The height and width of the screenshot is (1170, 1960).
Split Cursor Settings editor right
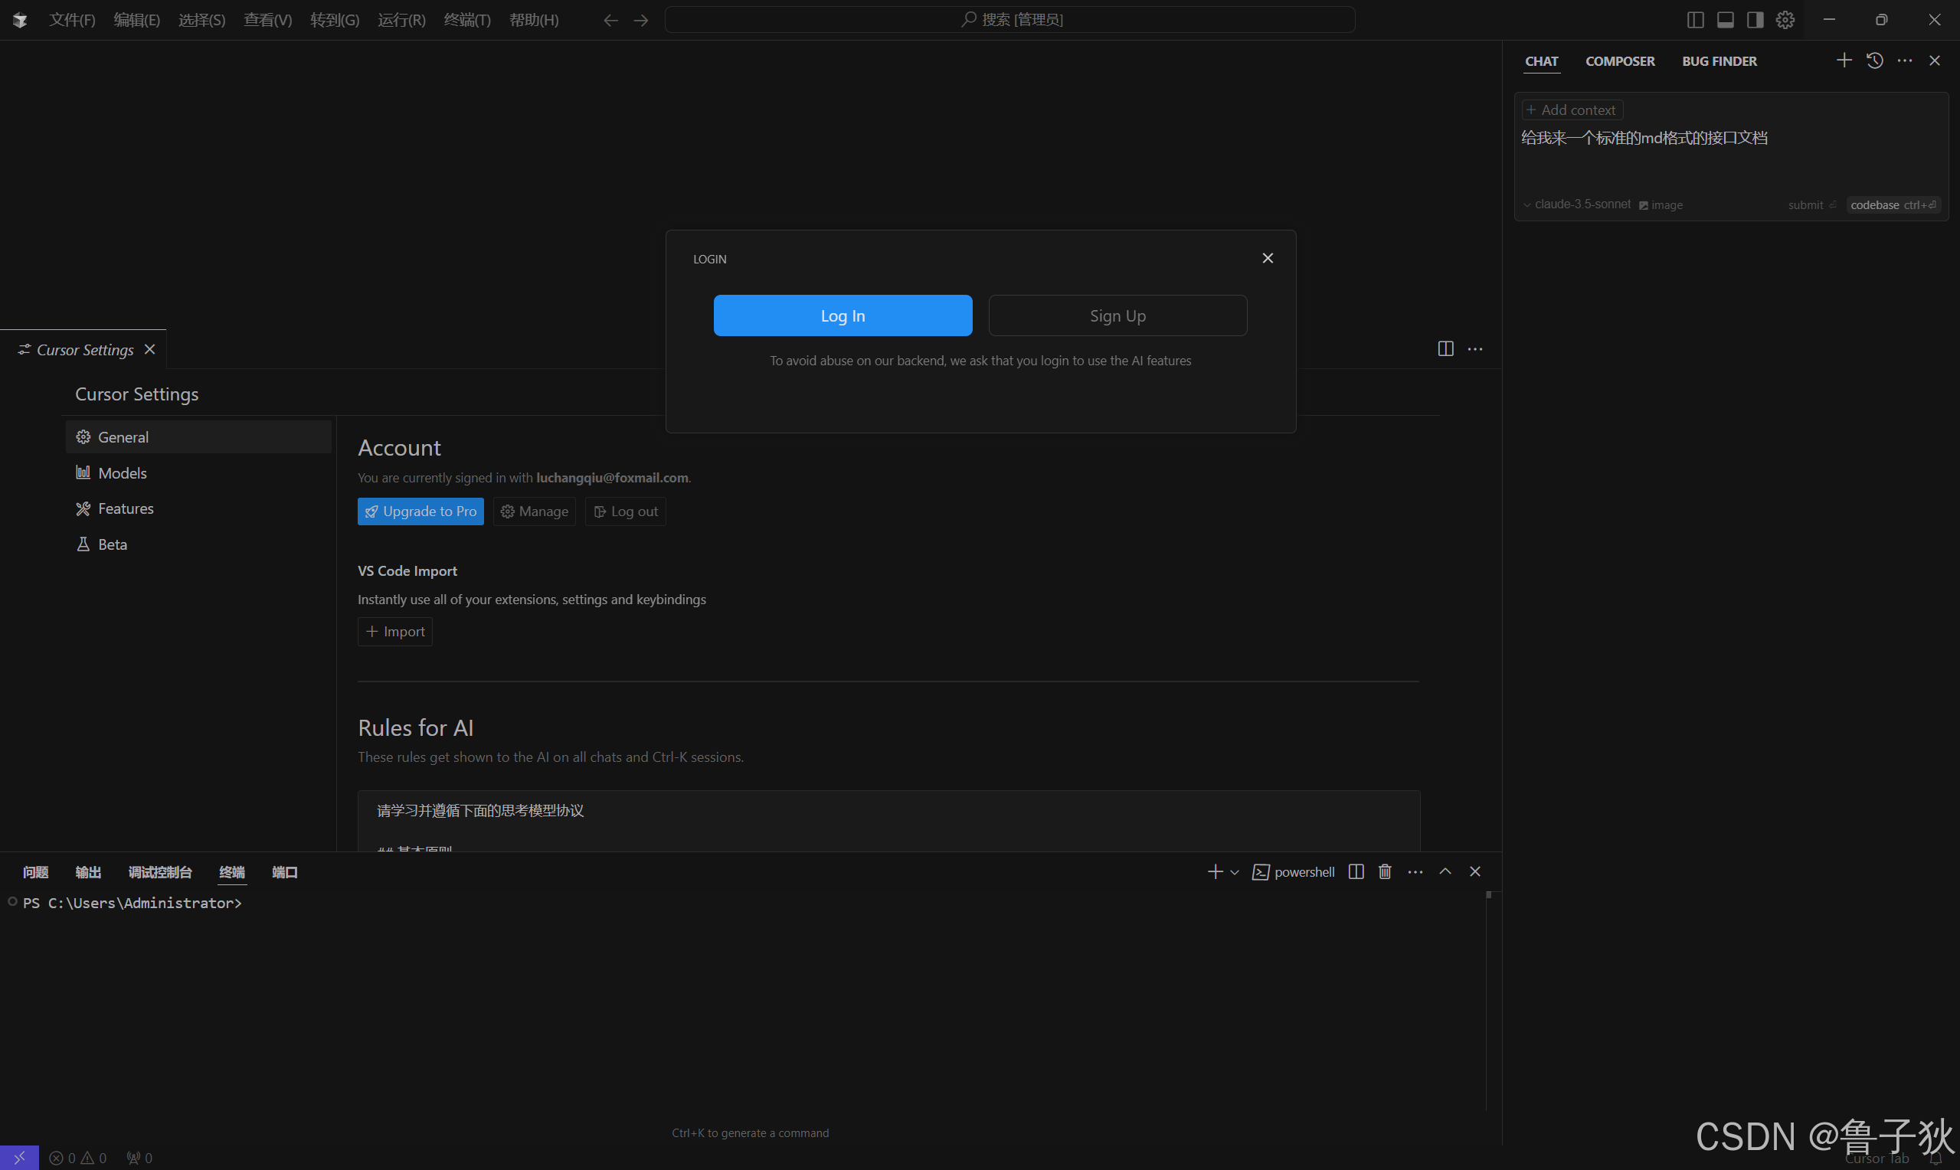tap(1445, 348)
